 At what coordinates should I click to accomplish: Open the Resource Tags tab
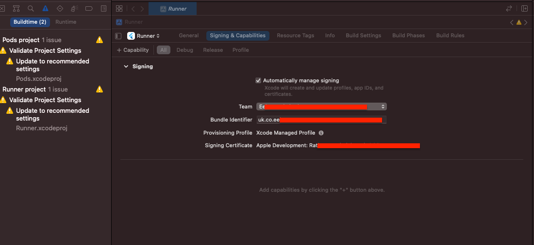pos(295,36)
